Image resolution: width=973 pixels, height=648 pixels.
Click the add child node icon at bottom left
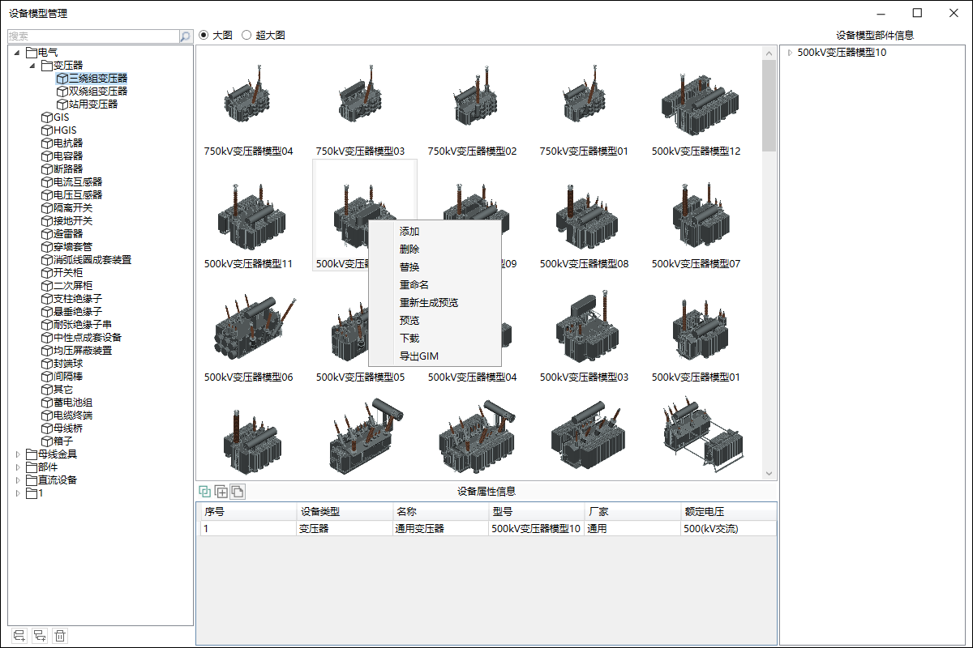[39, 636]
